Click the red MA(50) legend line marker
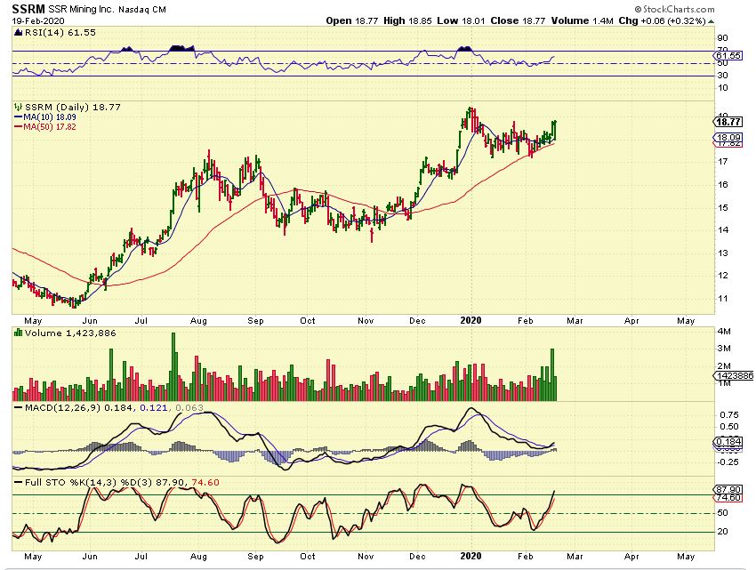 tap(19, 127)
